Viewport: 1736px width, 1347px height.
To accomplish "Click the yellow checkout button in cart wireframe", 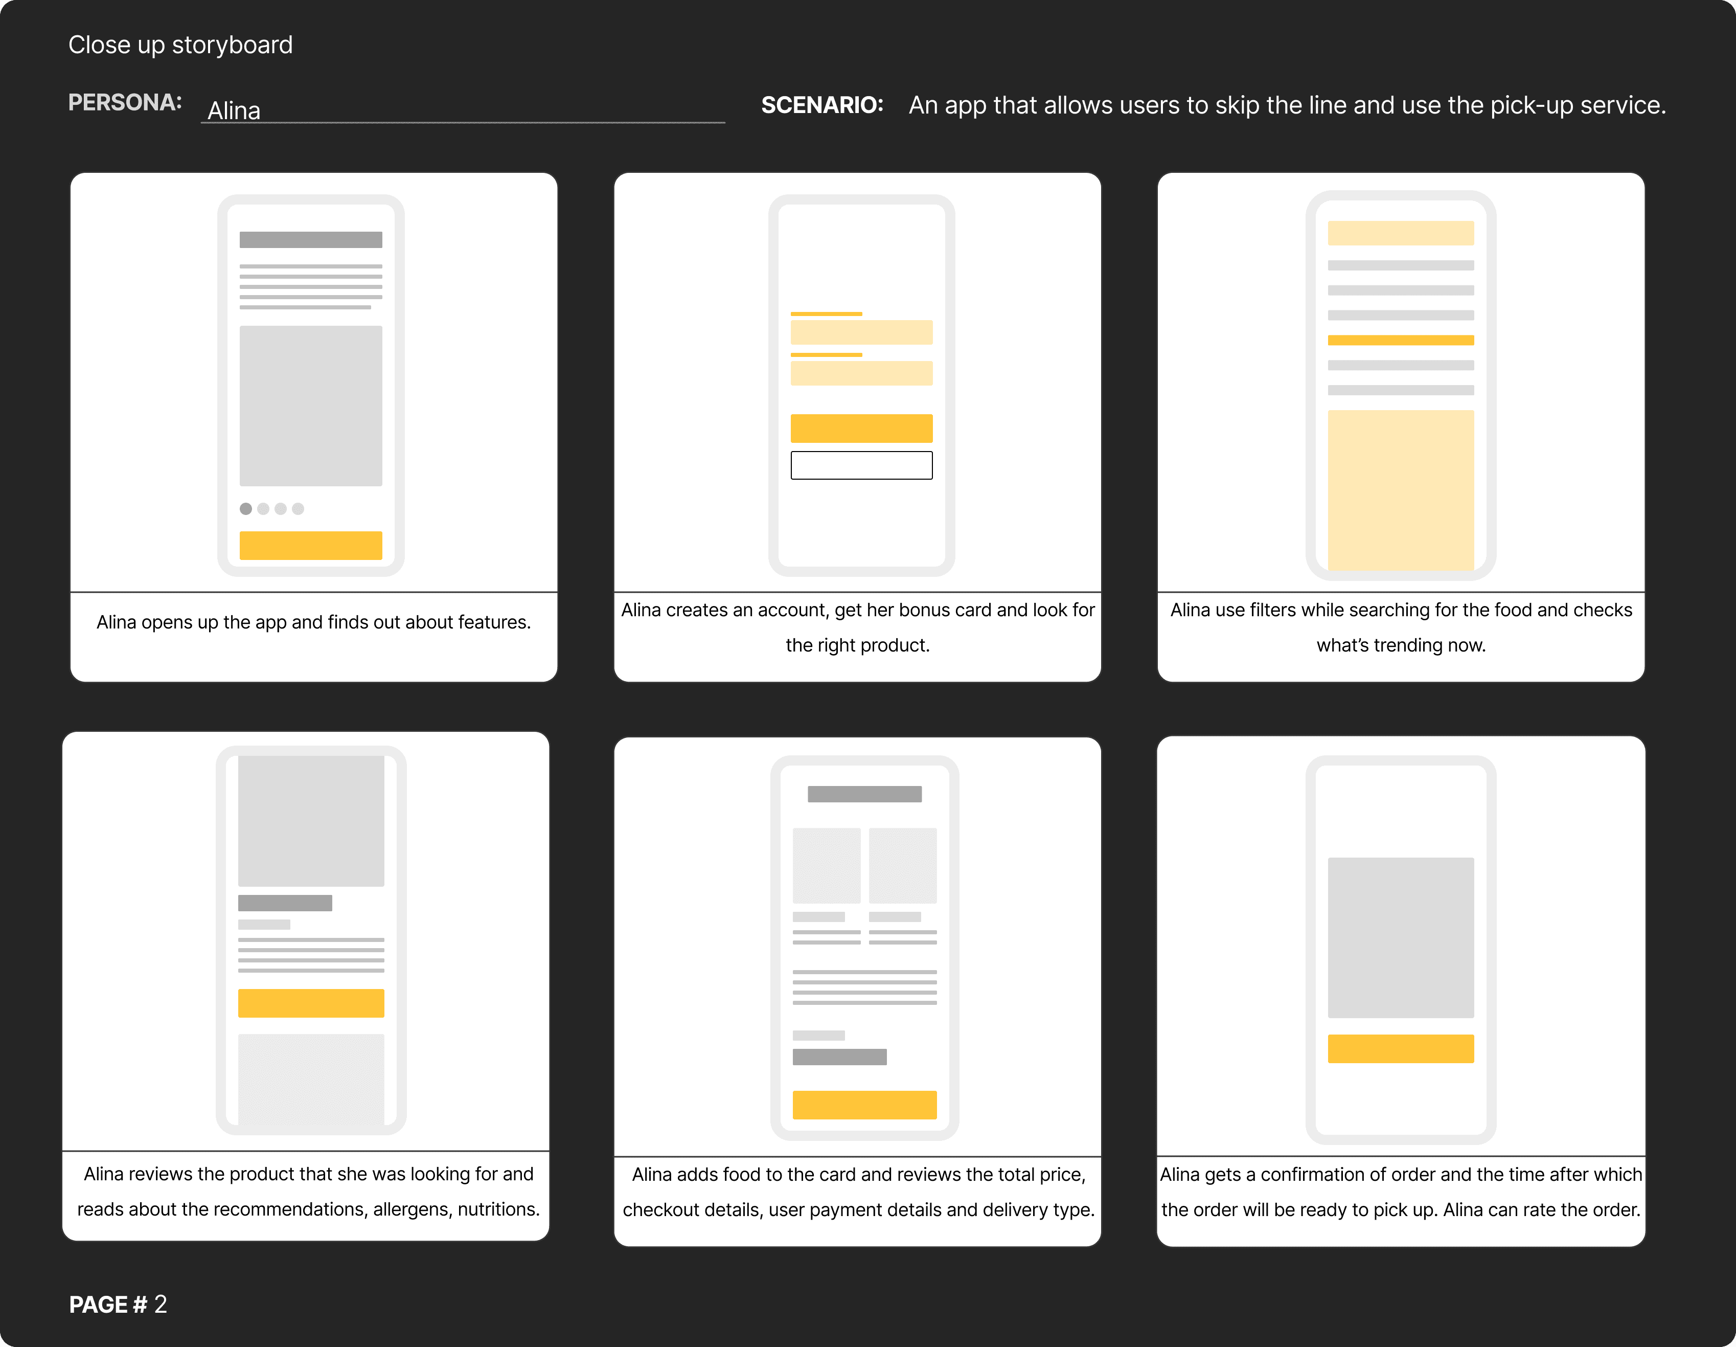I will pos(864,1105).
